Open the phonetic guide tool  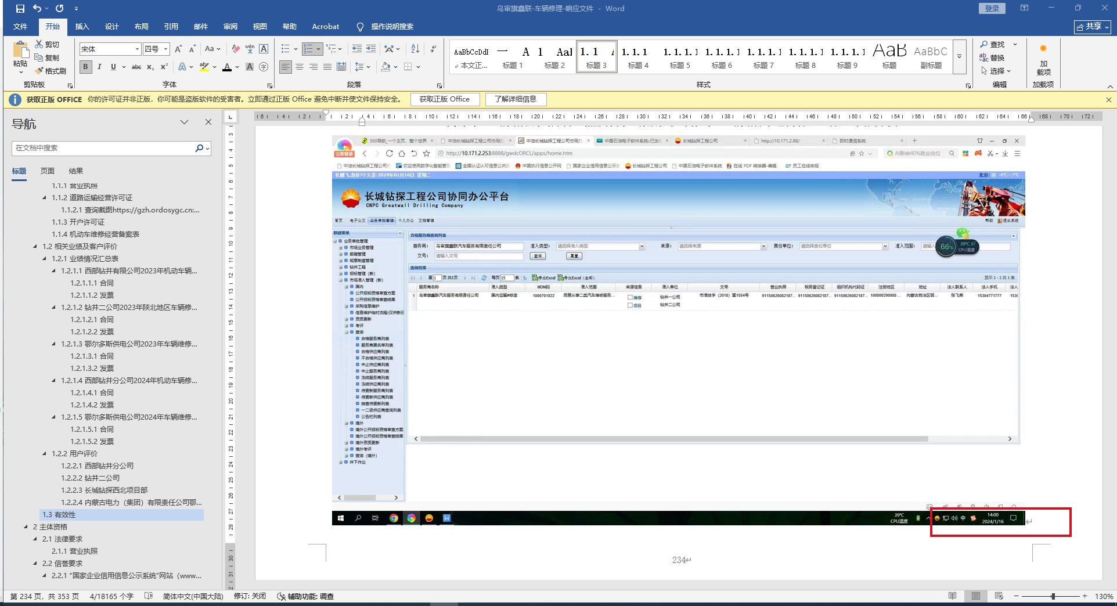250,49
